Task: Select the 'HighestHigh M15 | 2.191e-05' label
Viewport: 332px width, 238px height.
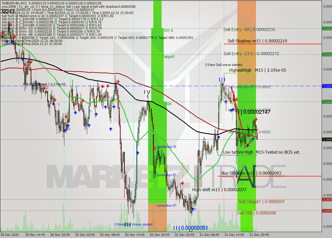Action: tap(257, 70)
